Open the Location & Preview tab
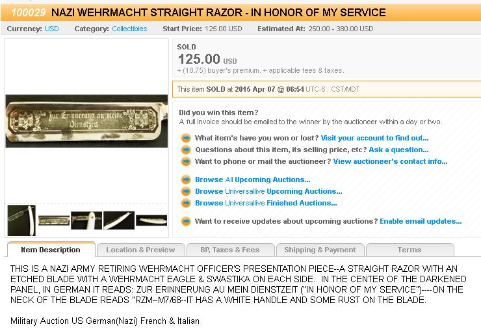Viewport: 481px width, 331px height. pos(140,250)
